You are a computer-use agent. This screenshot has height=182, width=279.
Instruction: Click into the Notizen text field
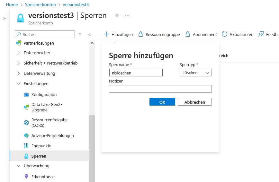(160, 89)
